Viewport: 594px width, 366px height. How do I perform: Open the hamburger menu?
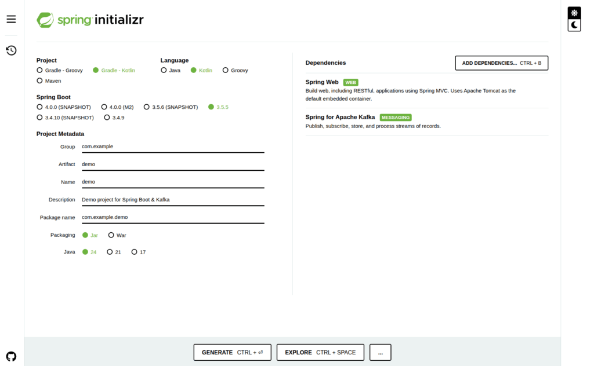click(x=11, y=19)
